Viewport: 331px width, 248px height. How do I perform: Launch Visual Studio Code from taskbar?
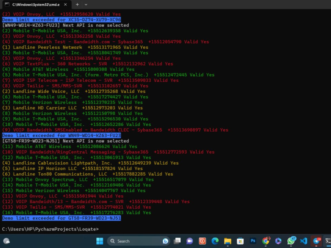coord(304,241)
